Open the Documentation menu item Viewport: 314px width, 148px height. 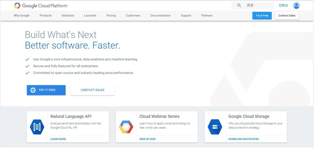160,16
